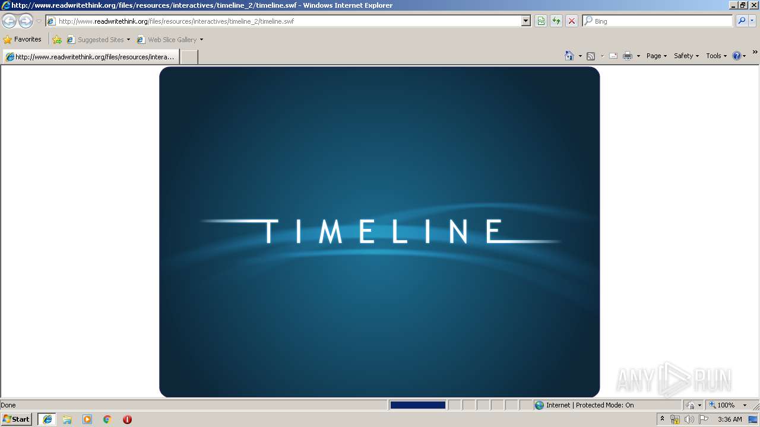Screen dimensions: 760x427
Task: Open the Safety menu
Action: point(686,56)
